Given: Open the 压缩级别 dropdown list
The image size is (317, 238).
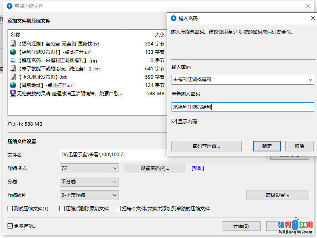Looking at the screenshot, I should pos(89,195).
